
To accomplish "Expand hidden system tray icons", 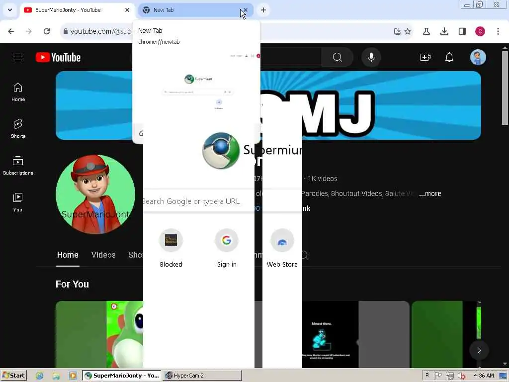I will pos(427,375).
